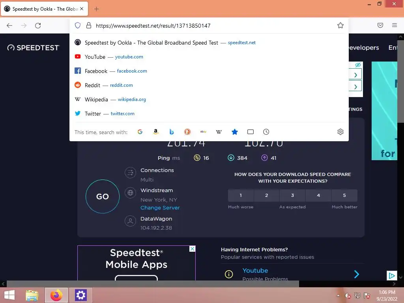404x303 pixels.
Task: Click the IP address 104.192.2.38
Action: pos(156,228)
